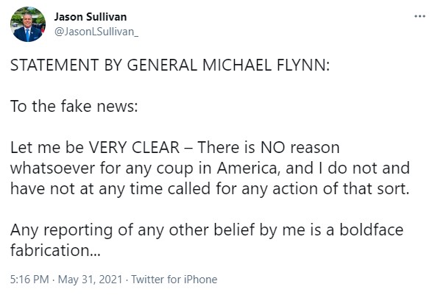Click Jason Sullivan's profile avatar photo

(28, 24)
